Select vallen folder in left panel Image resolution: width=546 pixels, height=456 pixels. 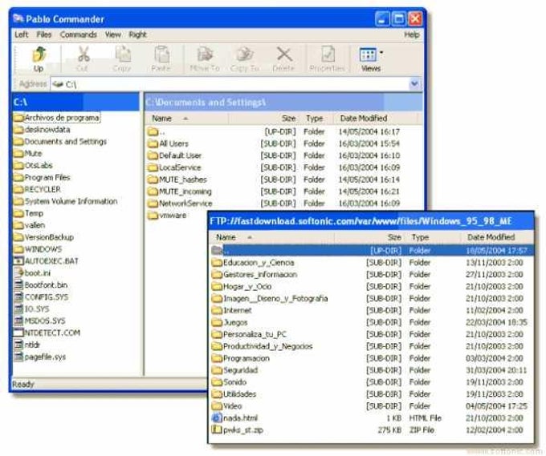pos(30,225)
